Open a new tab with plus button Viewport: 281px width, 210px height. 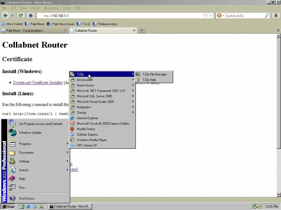tap(141, 30)
